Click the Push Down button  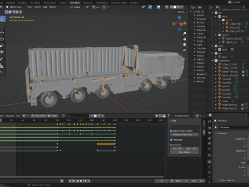click(x=38, y=116)
